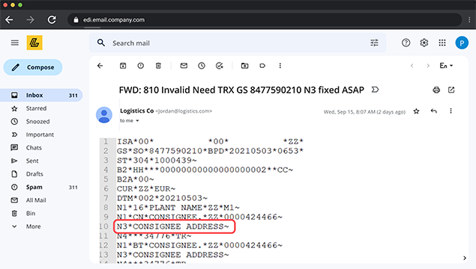Click line 'N1*16*PLANT NAME*ZZ*M1~'
This screenshot has height=269, width=476.
pos(178,208)
